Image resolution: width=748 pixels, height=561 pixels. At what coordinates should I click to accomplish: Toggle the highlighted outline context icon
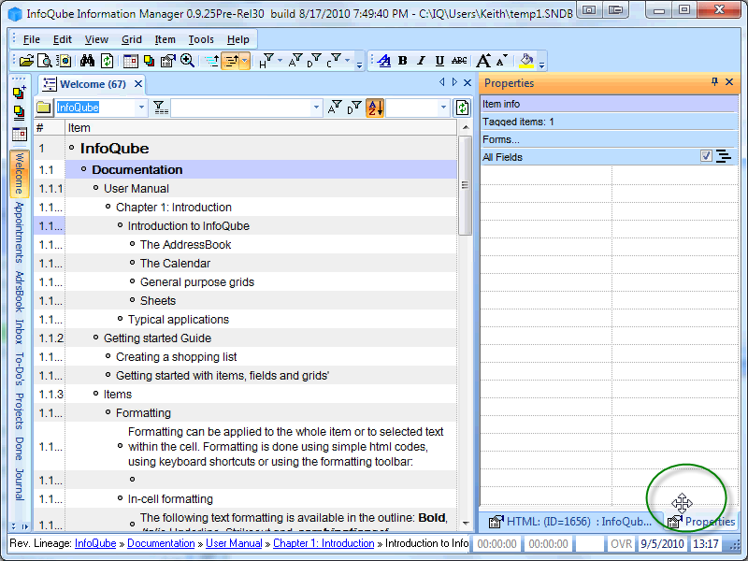(x=231, y=61)
